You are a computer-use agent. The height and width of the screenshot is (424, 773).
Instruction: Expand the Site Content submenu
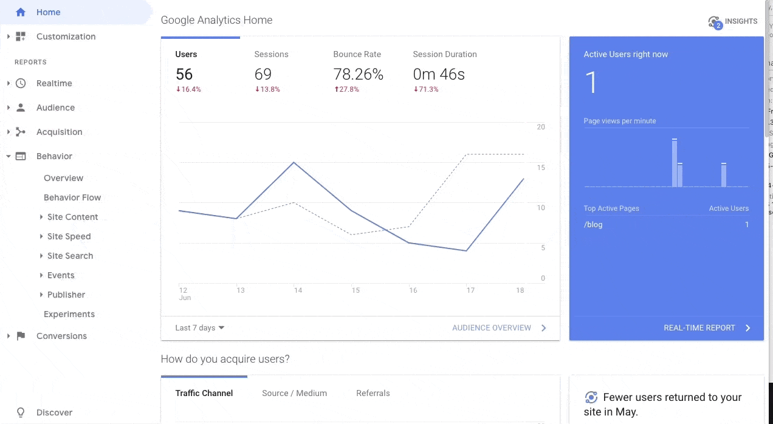(x=41, y=217)
